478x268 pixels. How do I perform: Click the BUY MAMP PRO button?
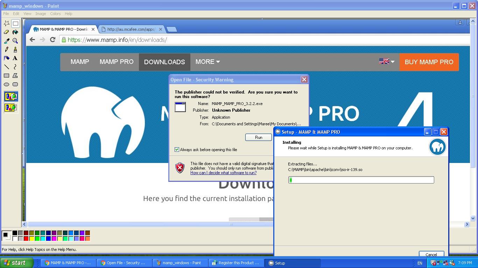pyautogui.click(x=429, y=62)
